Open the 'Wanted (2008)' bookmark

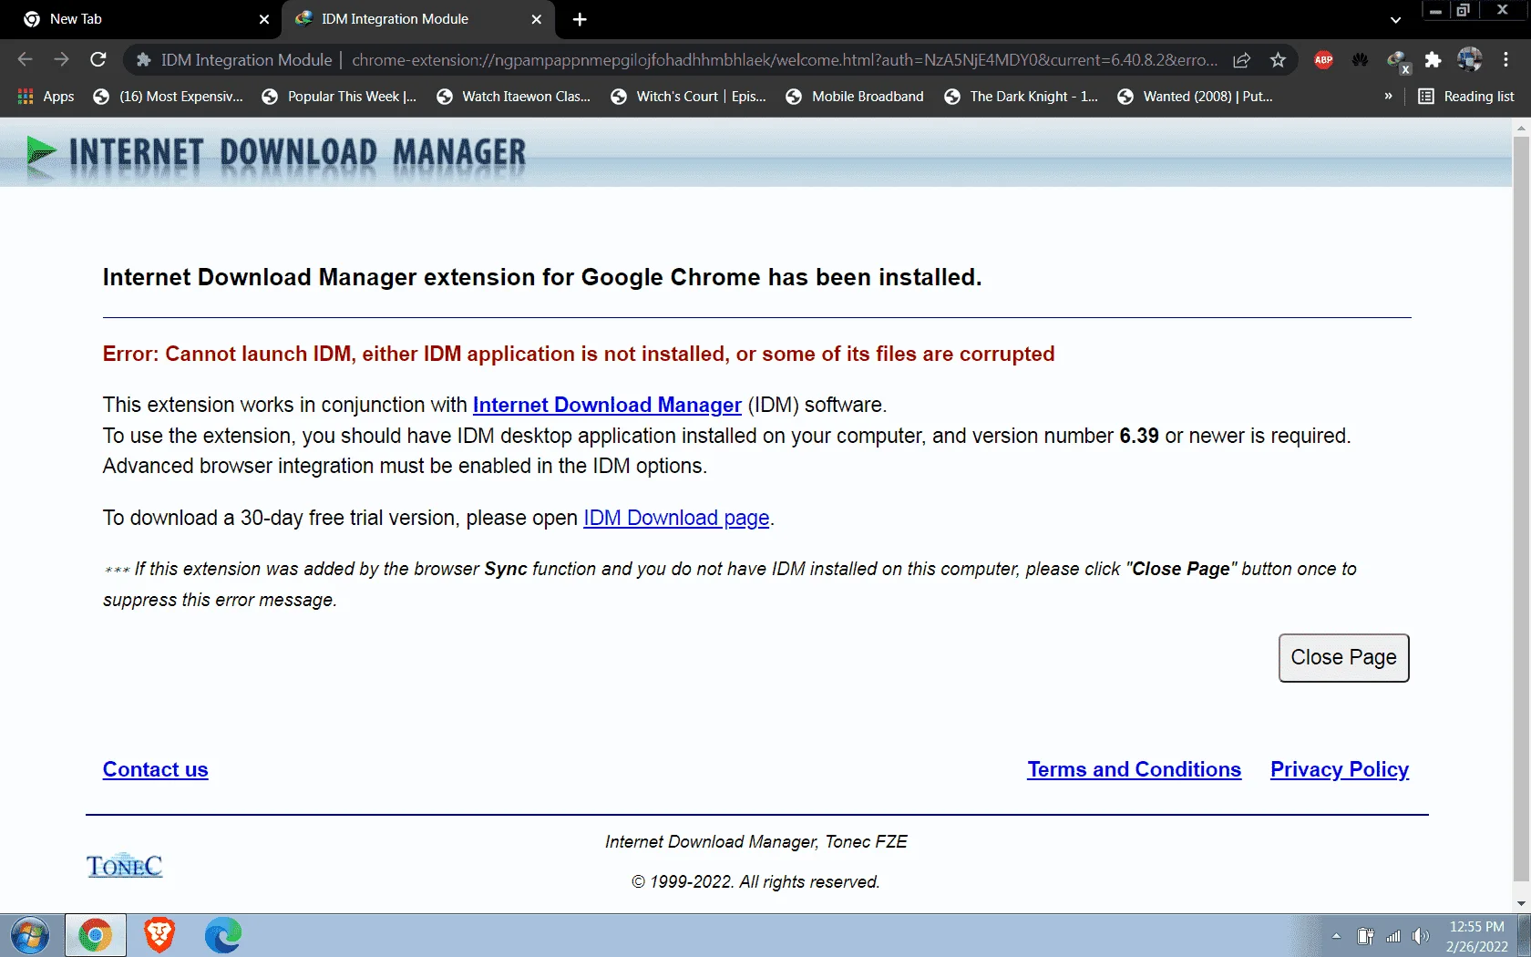coord(1195,97)
